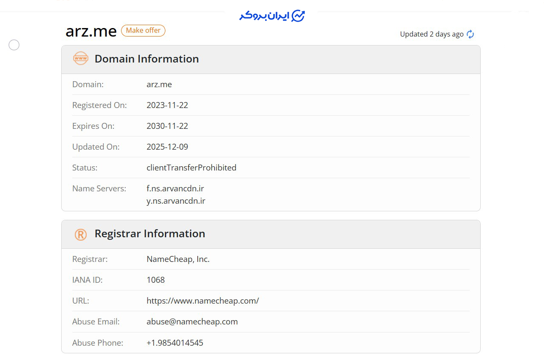Click the registrar name NameCheap, Inc.
The width and height of the screenshot is (544, 361).
pos(178,259)
